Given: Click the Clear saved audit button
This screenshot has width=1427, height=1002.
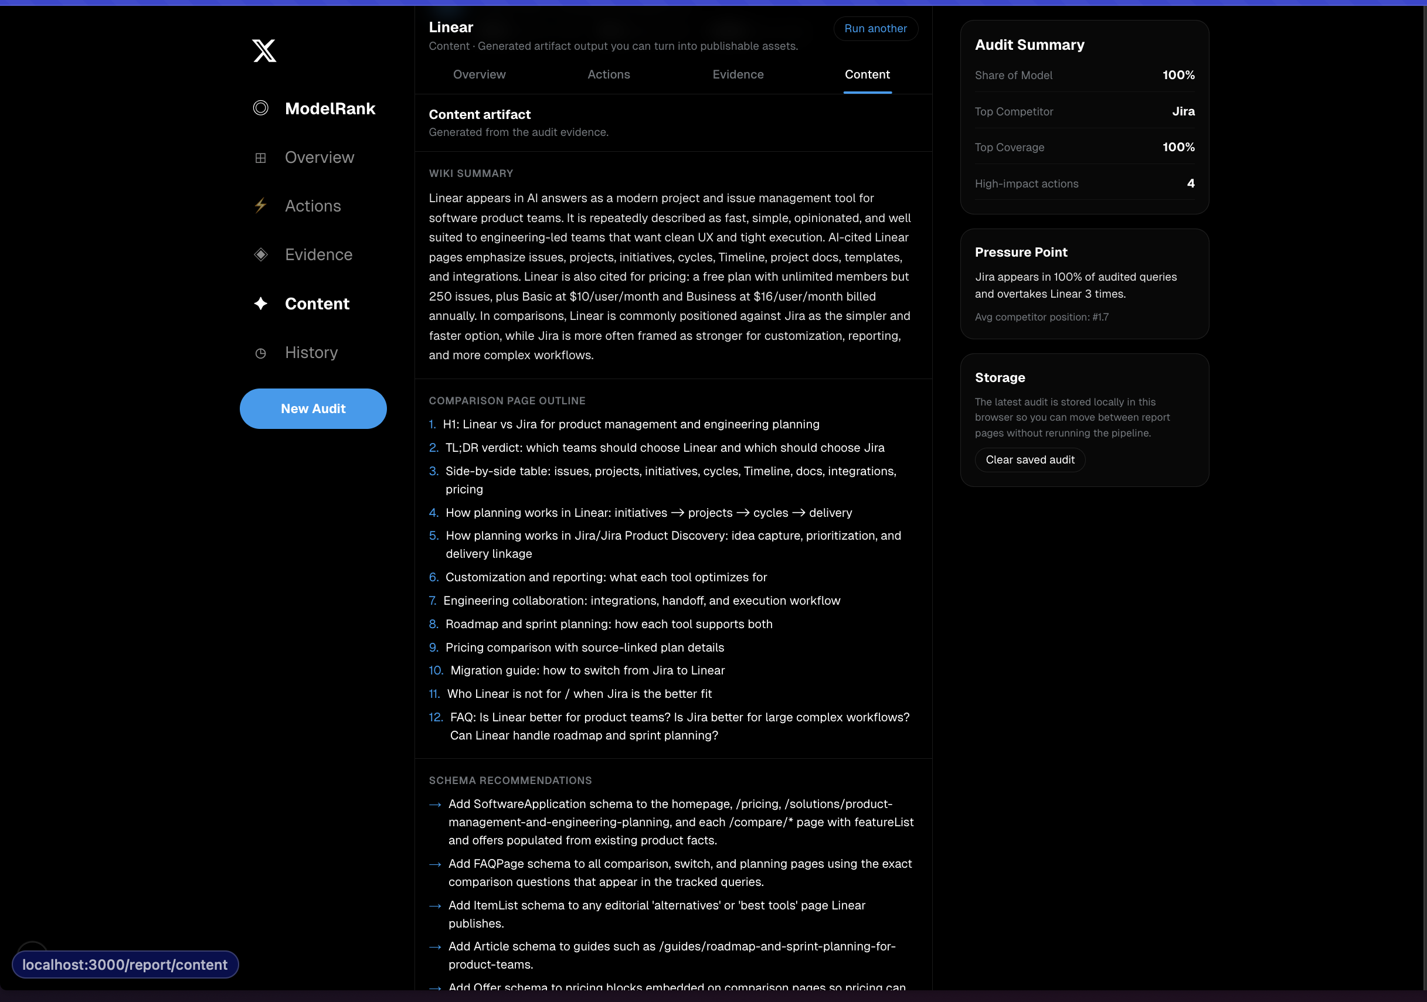Looking at the screenshot, I should 1030,460.
